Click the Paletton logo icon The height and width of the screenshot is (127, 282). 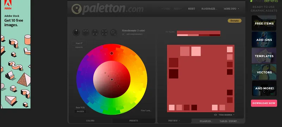pyautogui.click(x=76, y=9)
